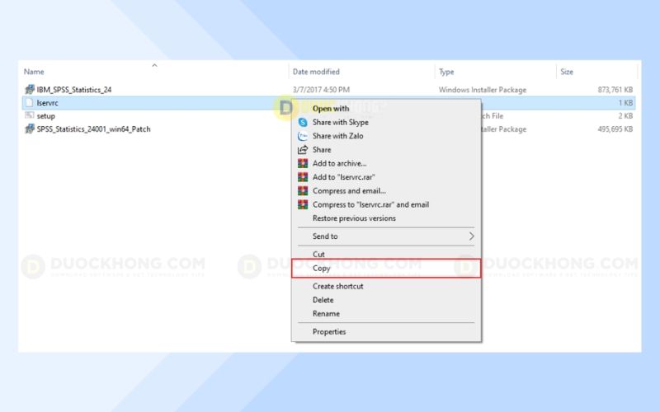Sort files by the Size column header

pos(567,72)
